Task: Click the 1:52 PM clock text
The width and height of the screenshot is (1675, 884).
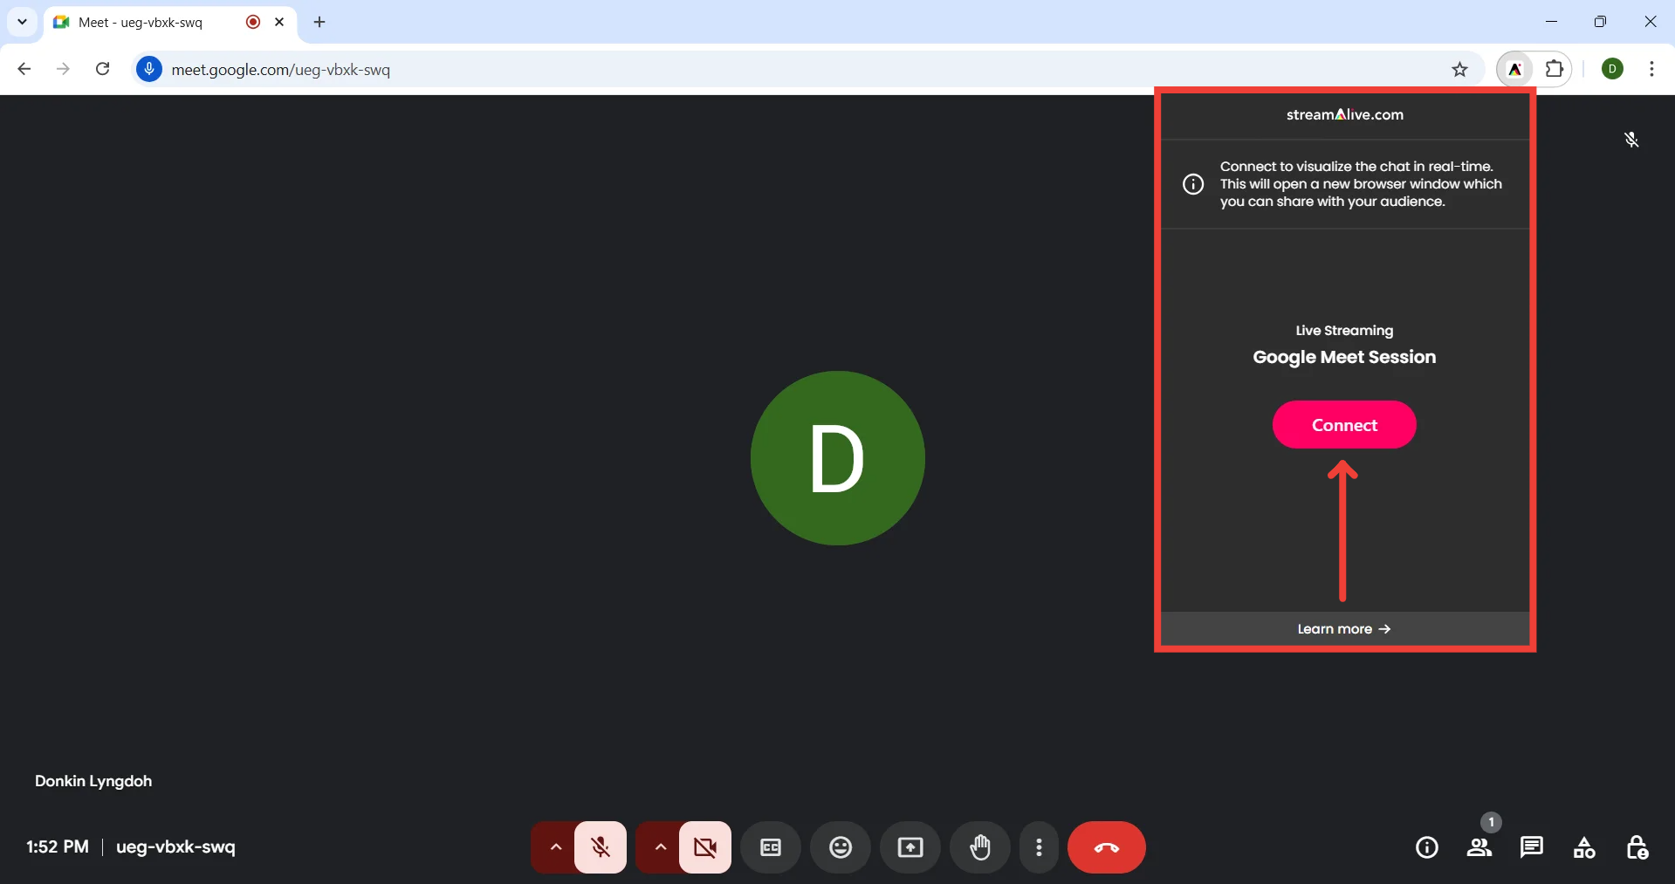Action: (58, 847)
